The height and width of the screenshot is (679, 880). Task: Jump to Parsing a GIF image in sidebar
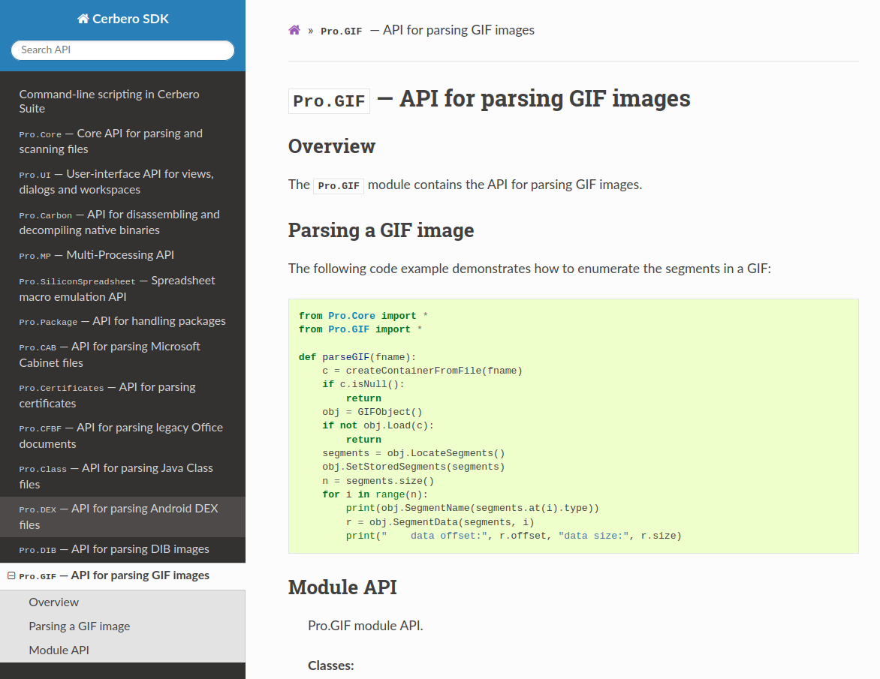tap(122, 626)
